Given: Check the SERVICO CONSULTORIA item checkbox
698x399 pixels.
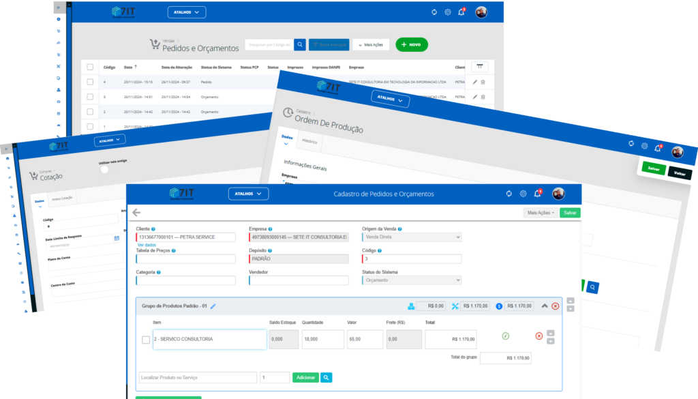Looking at the screenshot, I should point(146,340).
